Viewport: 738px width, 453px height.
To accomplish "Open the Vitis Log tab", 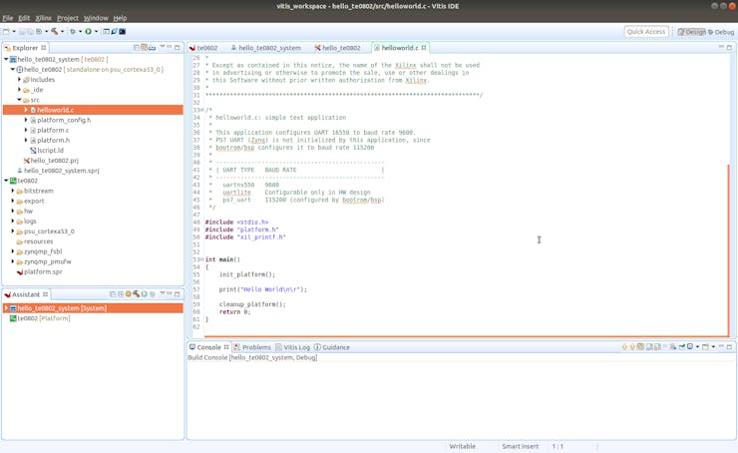I will [295, 347].
